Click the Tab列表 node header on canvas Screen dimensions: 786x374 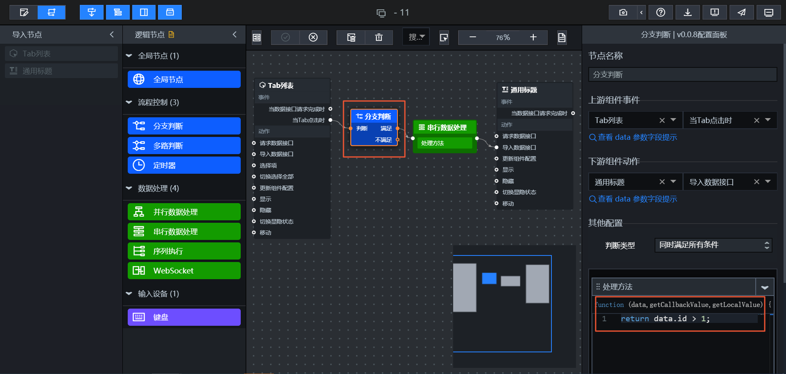(x=292, y=85)
